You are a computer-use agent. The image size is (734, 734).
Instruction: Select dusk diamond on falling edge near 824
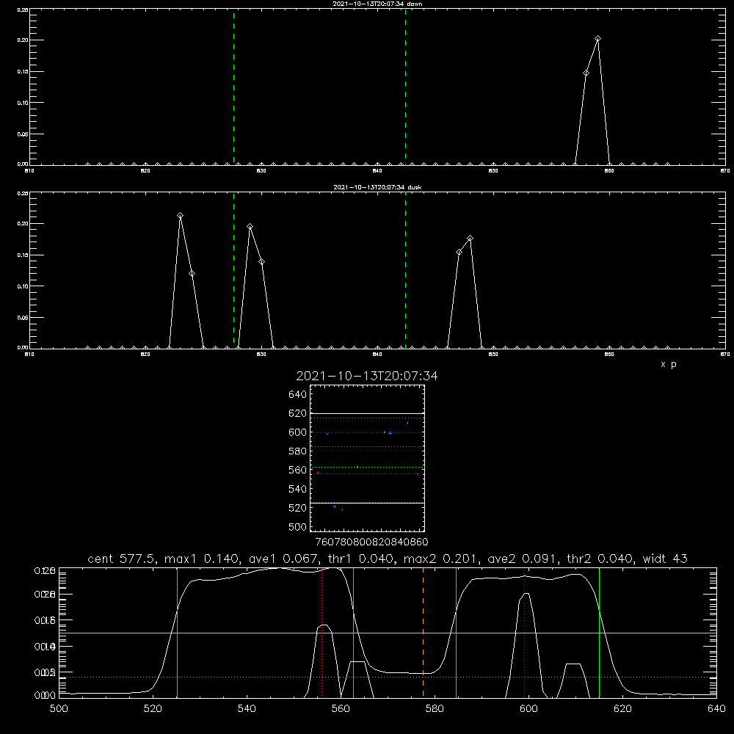coord(192,273)
